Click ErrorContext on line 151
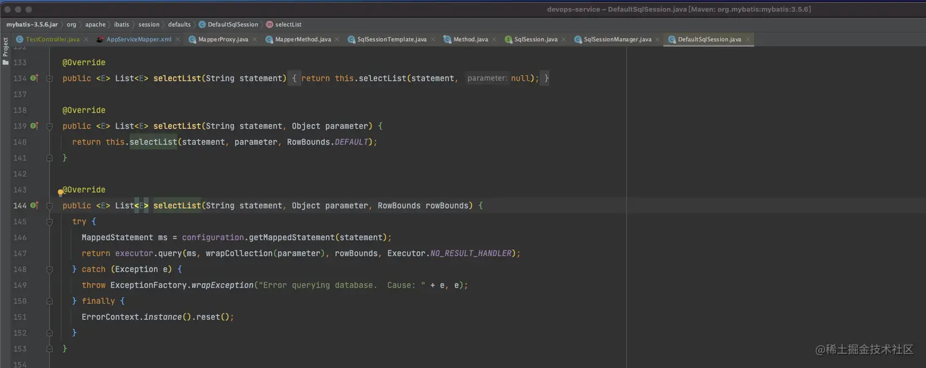Screen dimensions: 926x368 110,317
